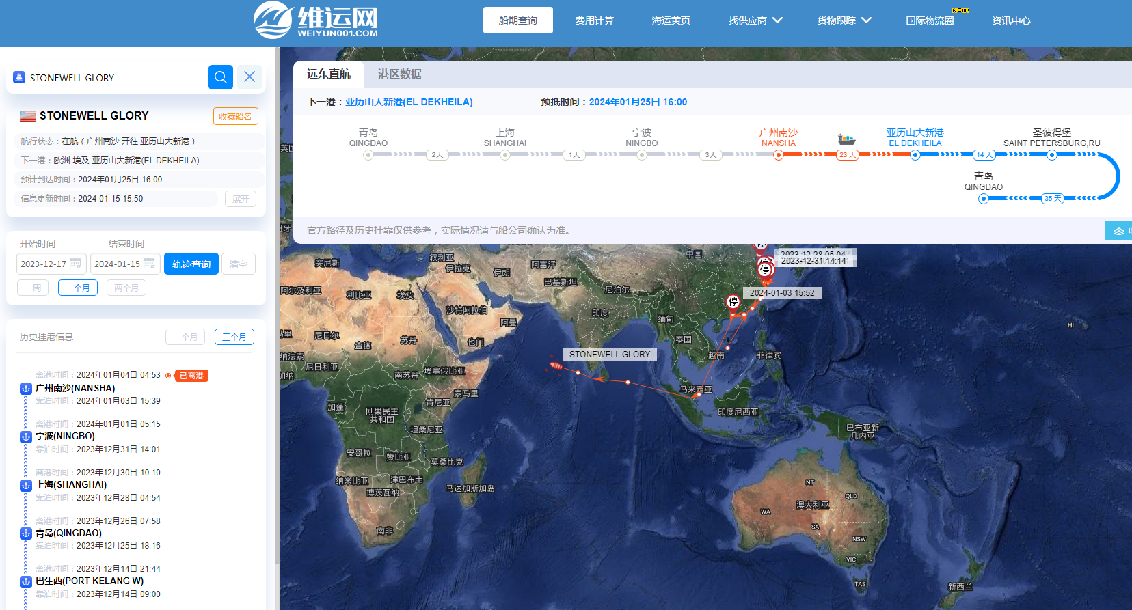Select the 一周 track range option
Viewport: 1132px width, 610px height.
(33, 288)
